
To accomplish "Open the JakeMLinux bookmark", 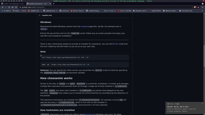I will pyautogui.click(x=35, y=11).
